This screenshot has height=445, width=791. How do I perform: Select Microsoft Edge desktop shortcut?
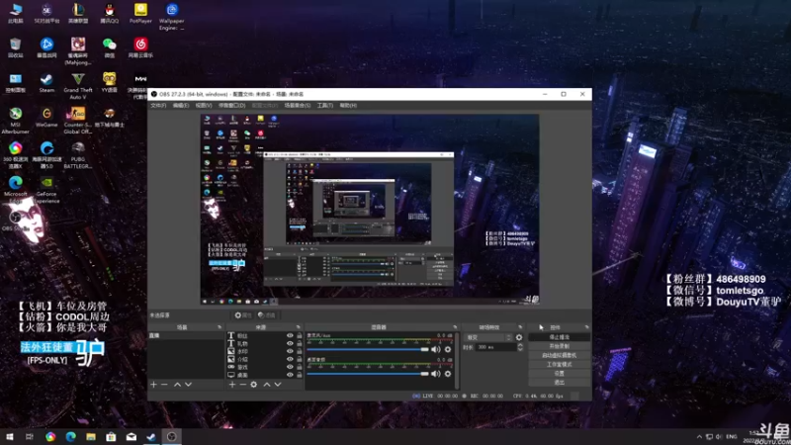click(15, 190)
